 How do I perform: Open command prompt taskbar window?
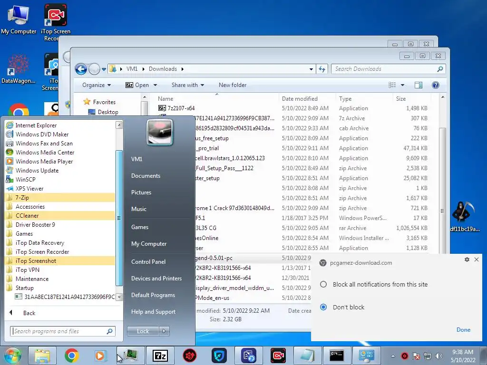click(x=337, y=355)
